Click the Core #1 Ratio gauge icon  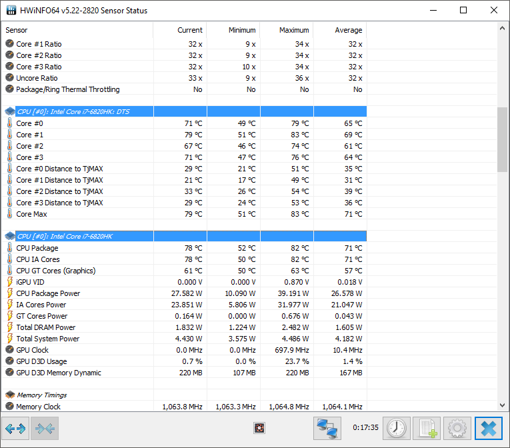pos(10,43)
